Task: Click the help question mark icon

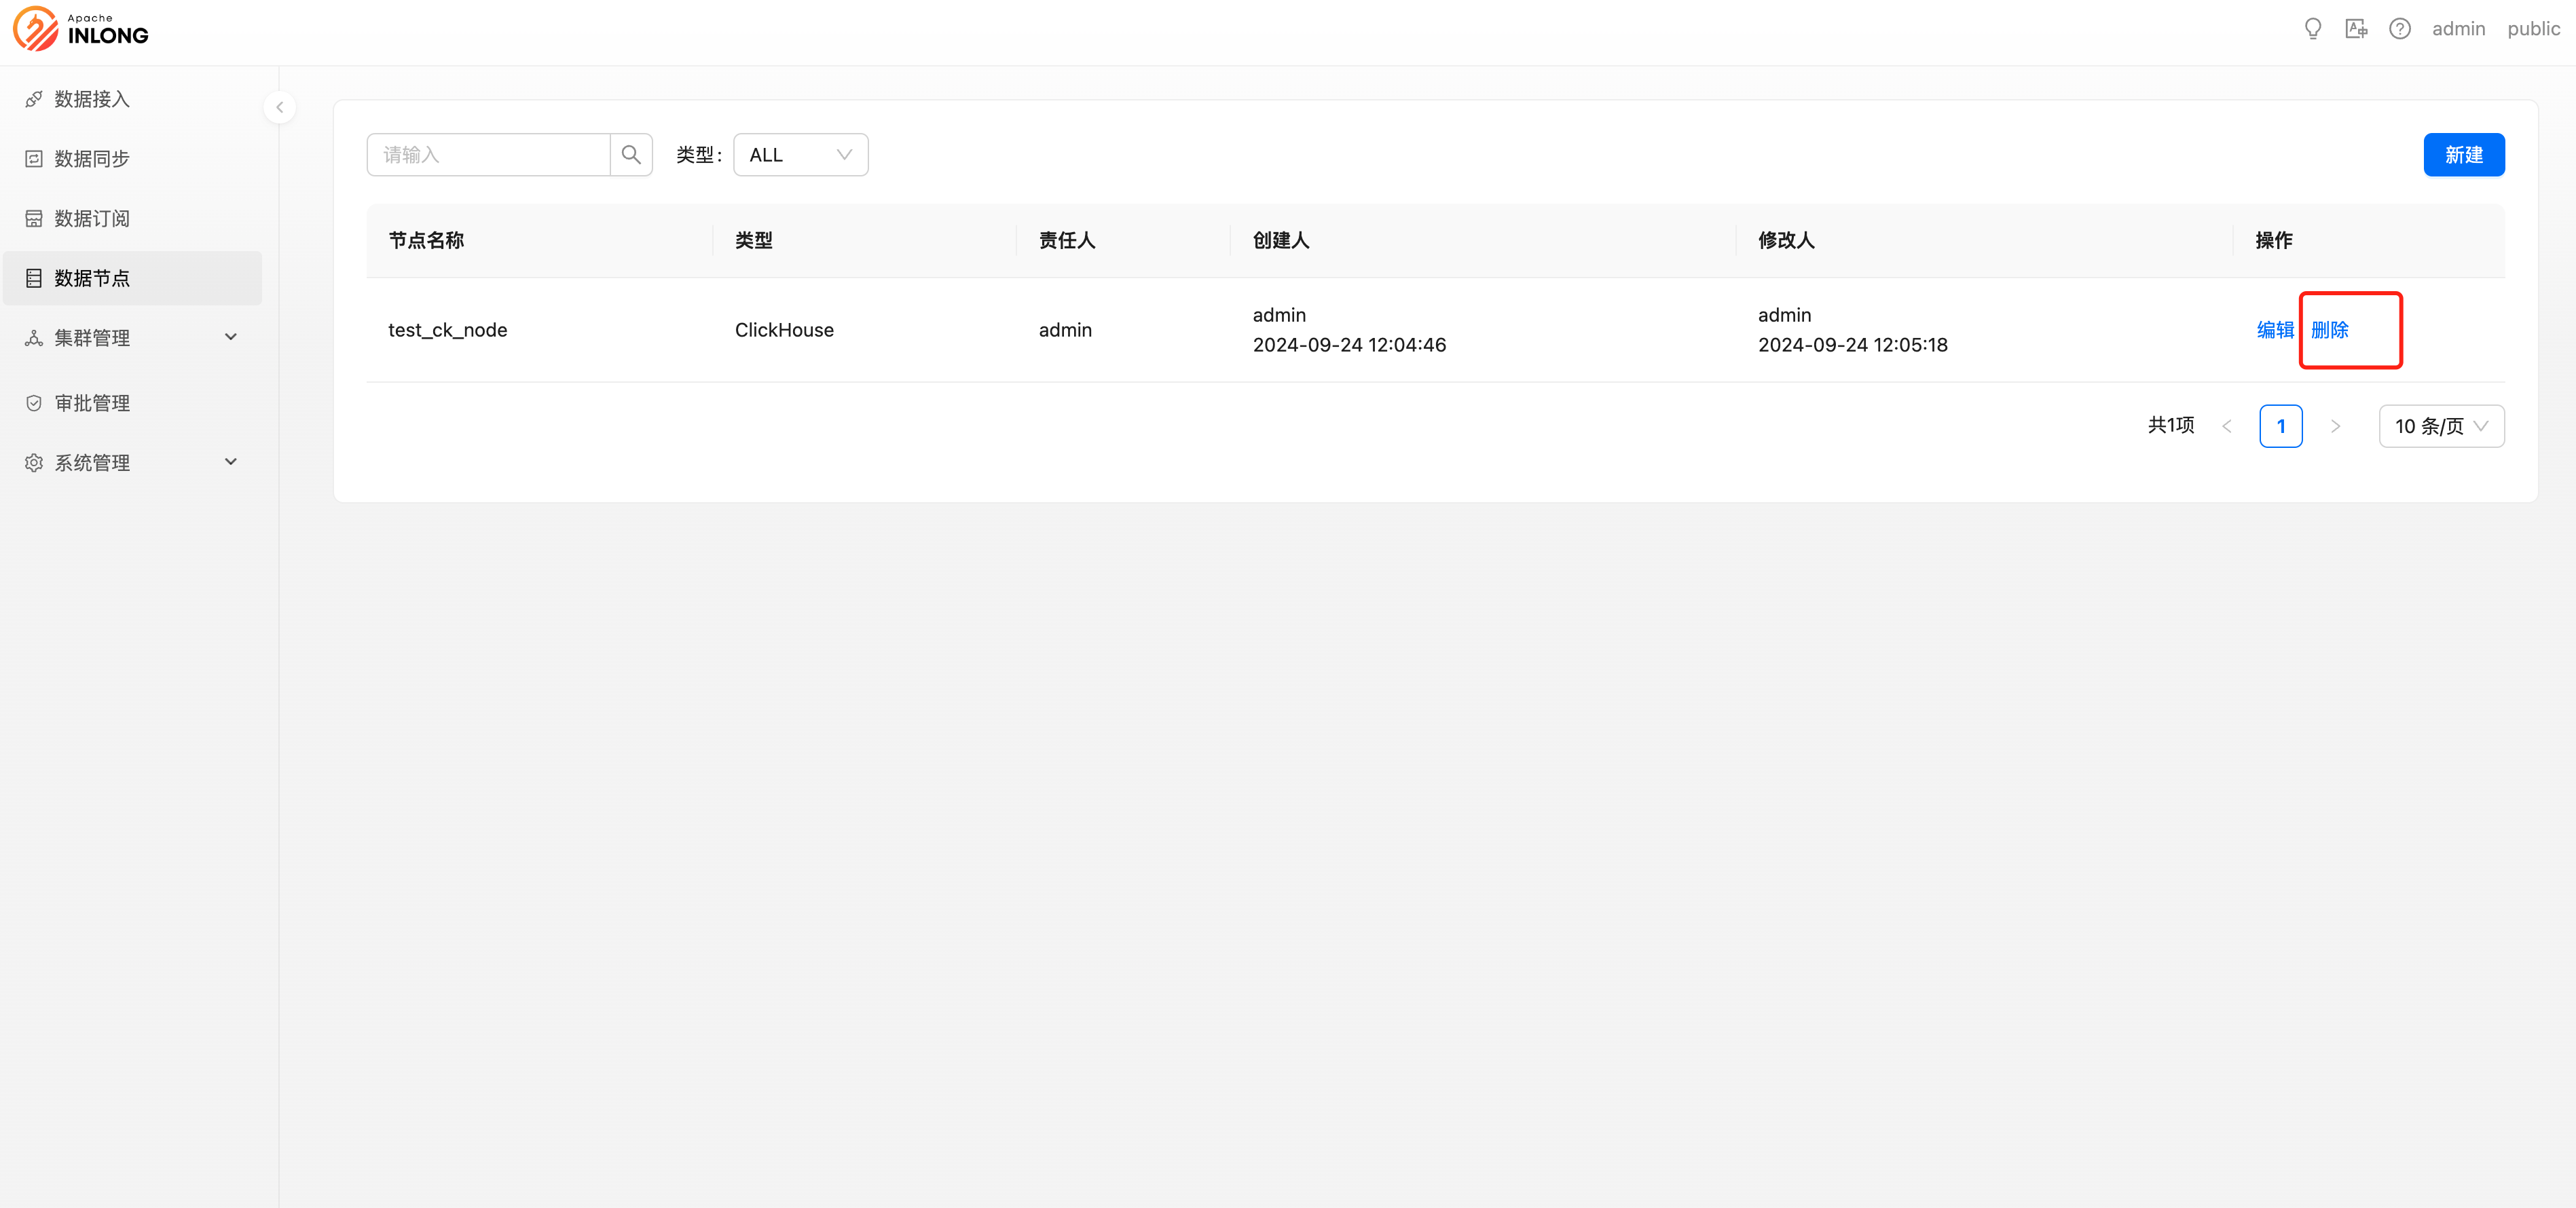Action: [2400, 28]
